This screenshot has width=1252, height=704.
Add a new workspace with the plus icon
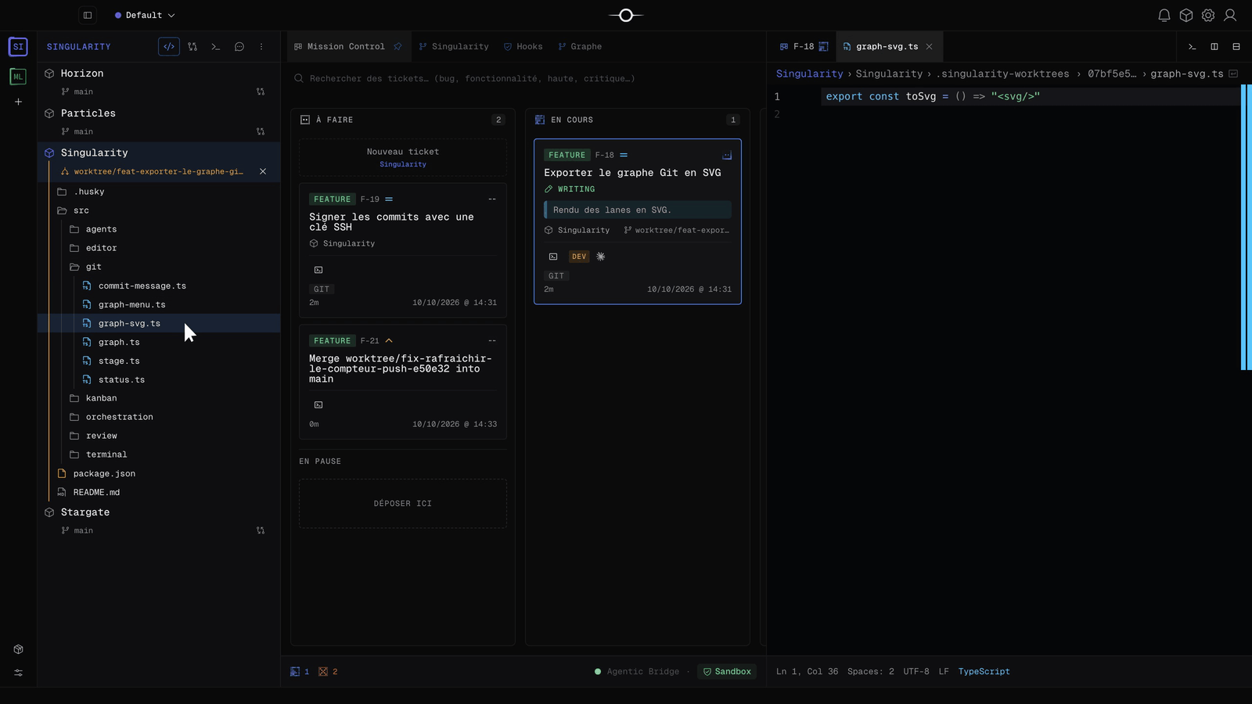(x=18, y=102)
